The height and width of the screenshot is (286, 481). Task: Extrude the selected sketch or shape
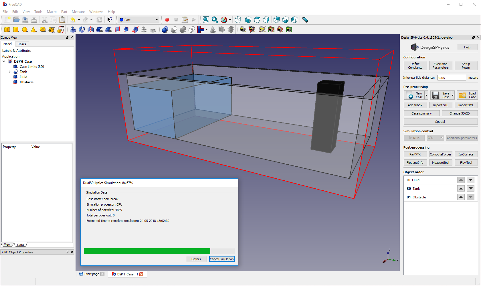(73, 29)
